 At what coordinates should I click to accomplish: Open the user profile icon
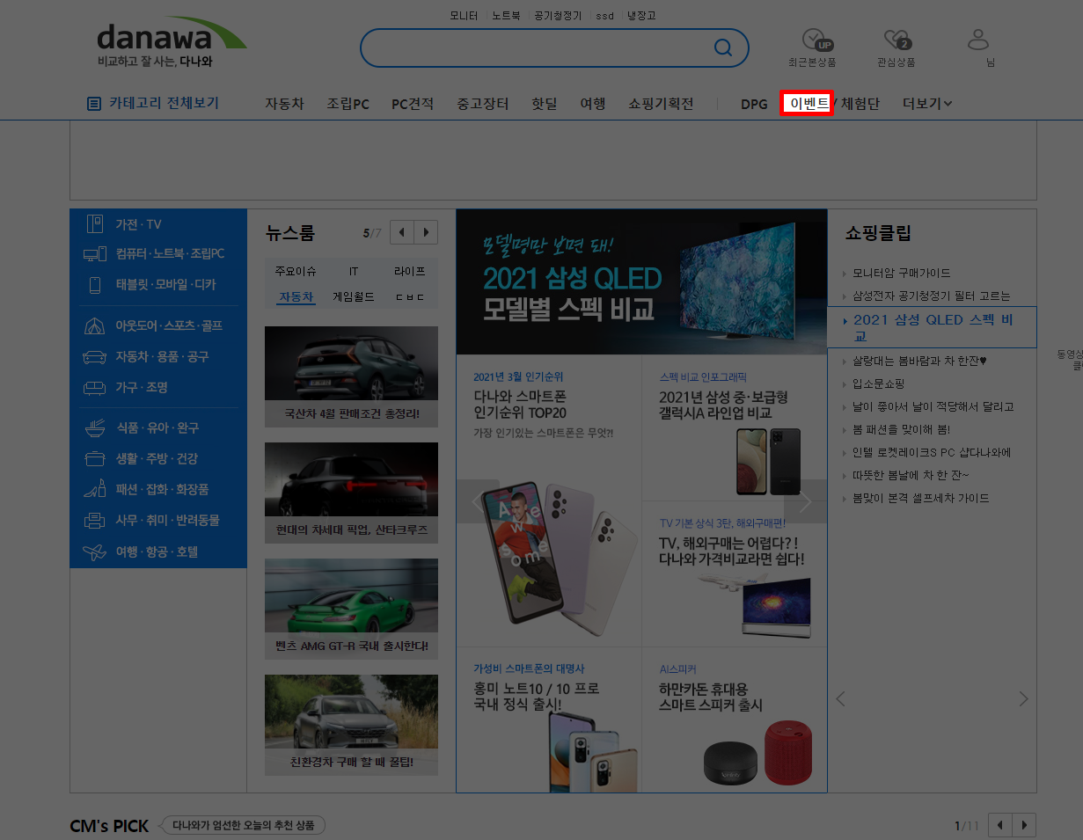(x=978, y=40)
